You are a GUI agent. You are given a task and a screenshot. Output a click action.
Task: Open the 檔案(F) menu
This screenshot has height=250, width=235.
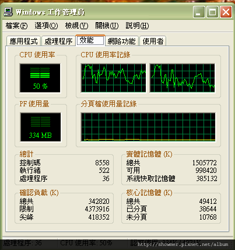16,26
